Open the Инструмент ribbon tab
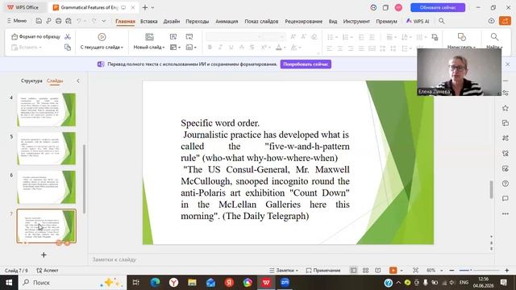The width and height of the screenshot is (516, 290). point(356,21)
